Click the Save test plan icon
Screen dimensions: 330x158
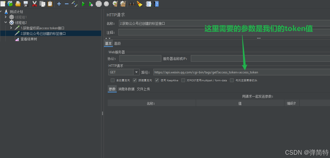pos(25,4)
